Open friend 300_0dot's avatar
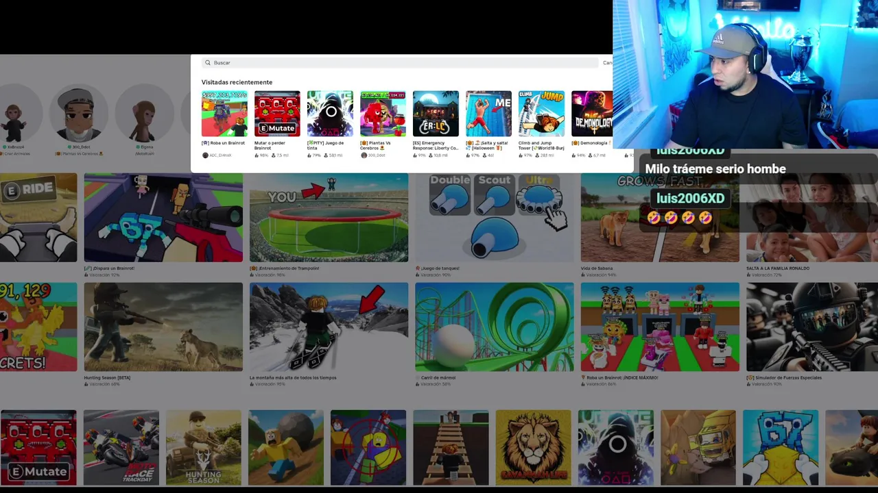Screen dimensions: 878x493 point(80,114)
